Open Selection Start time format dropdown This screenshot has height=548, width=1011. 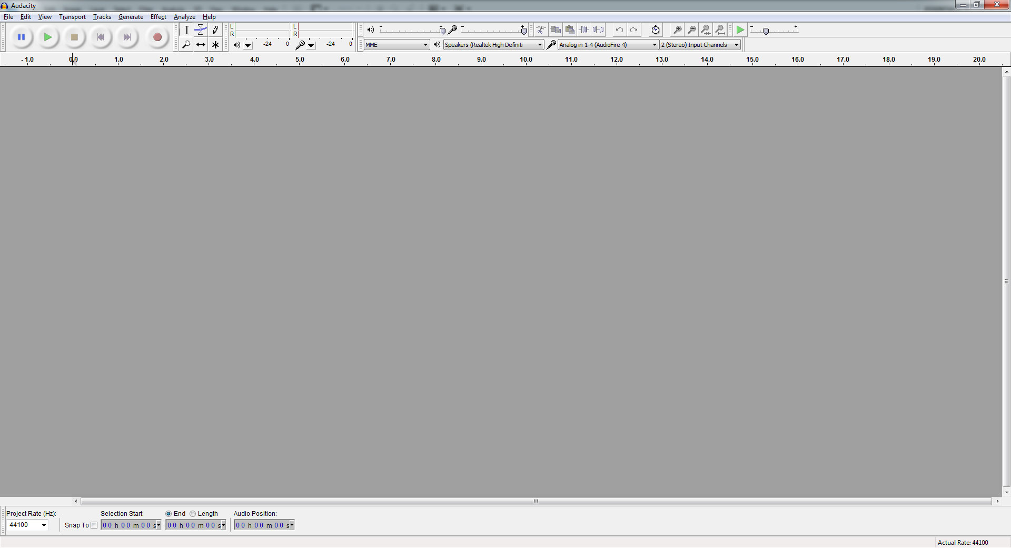click(158, 525)
